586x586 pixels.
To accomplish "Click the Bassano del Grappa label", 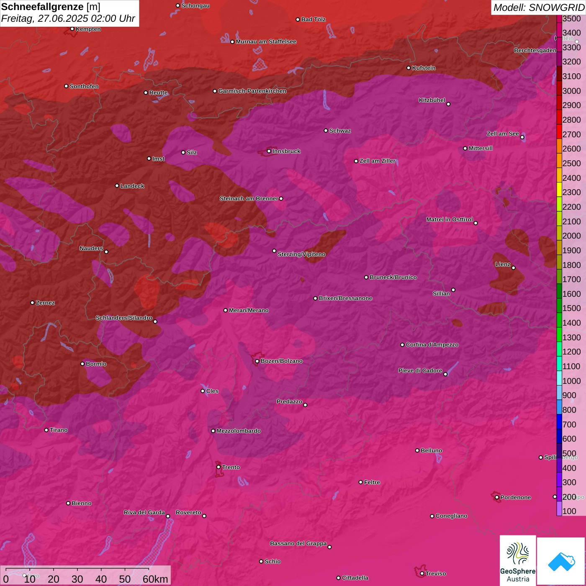I will [x=298, y=543].
